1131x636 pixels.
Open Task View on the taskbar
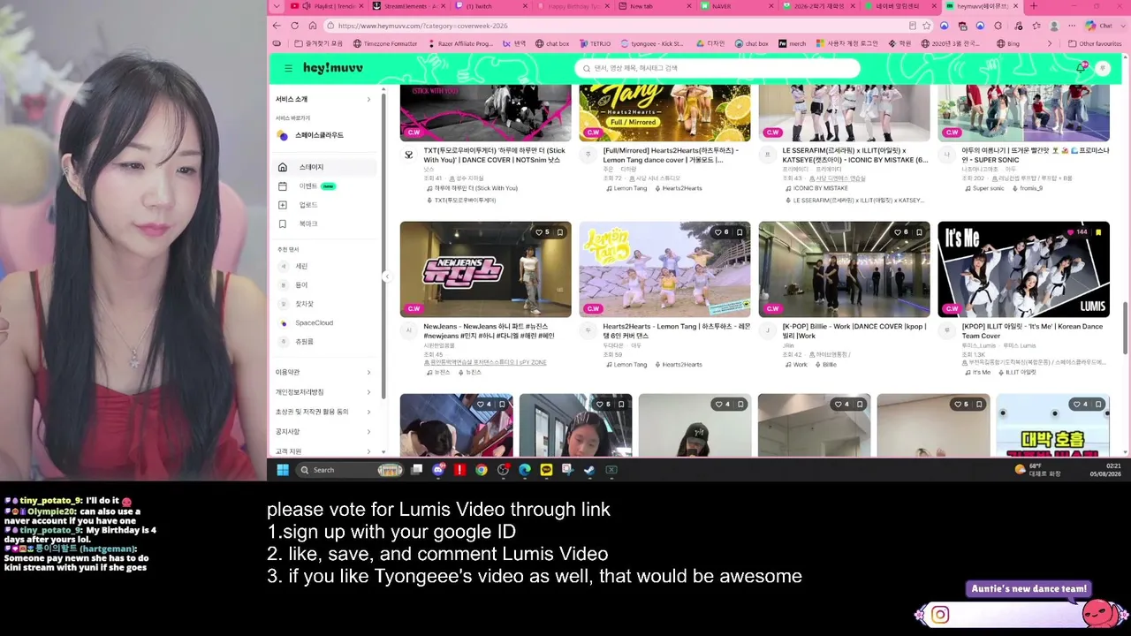tap(416, 470)
